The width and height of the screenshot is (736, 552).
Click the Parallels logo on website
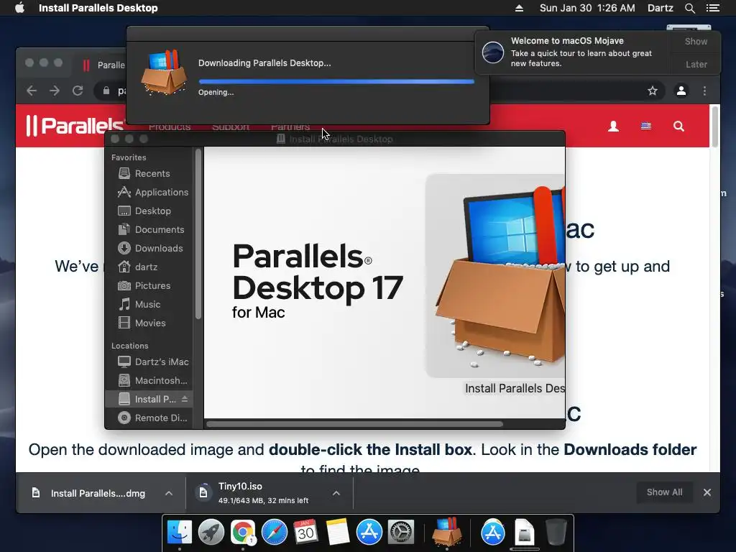click(75, 126)
